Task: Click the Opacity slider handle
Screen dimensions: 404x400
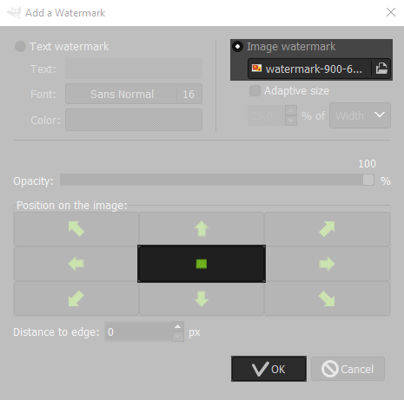Action: click(x=368, y=180)
